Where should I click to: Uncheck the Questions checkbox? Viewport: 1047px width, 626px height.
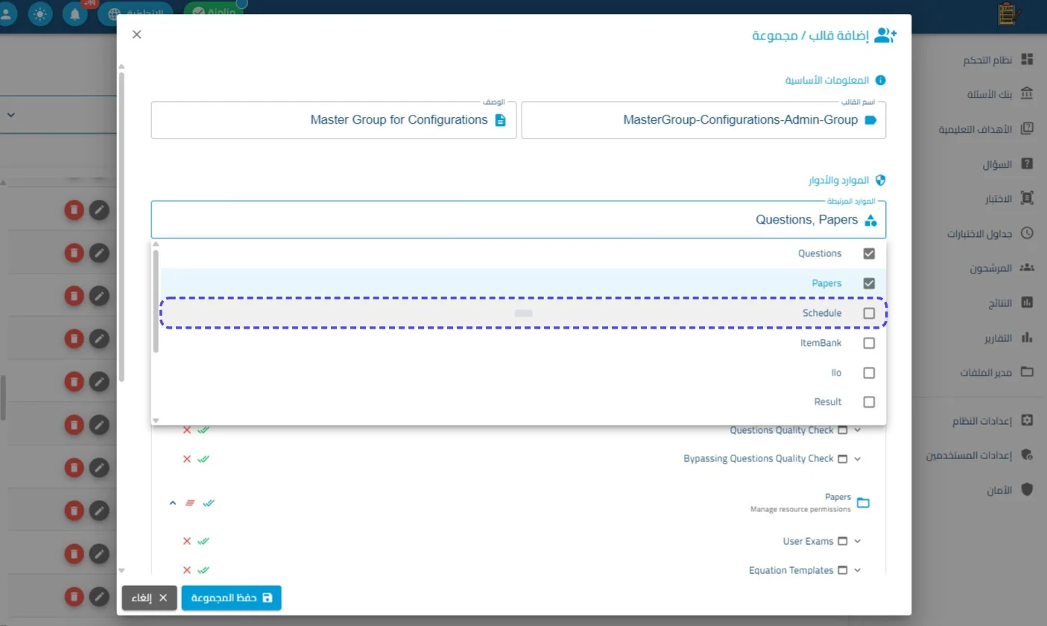click(x=869, y=253)
